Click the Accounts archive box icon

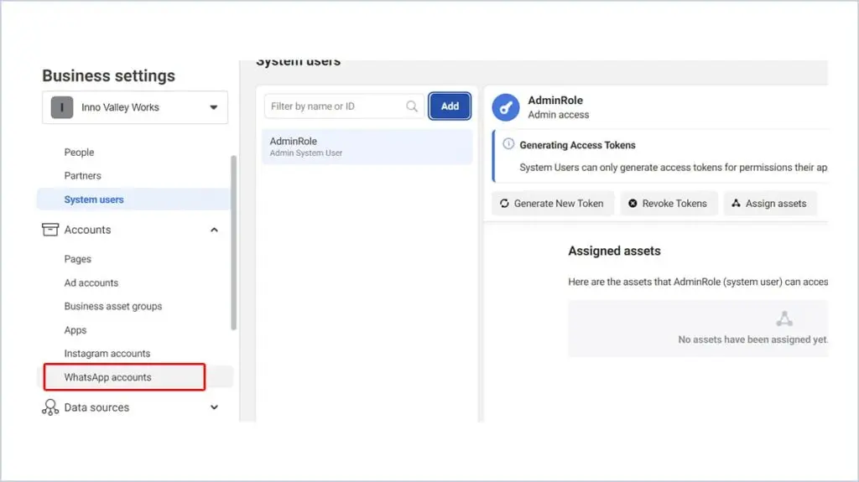point(49,230)
